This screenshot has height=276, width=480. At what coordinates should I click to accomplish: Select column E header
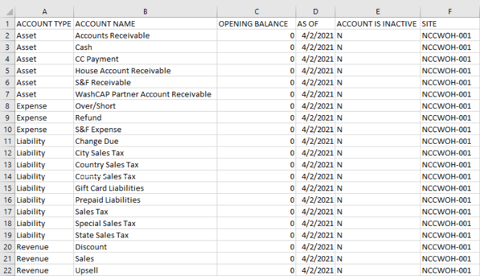376,10
